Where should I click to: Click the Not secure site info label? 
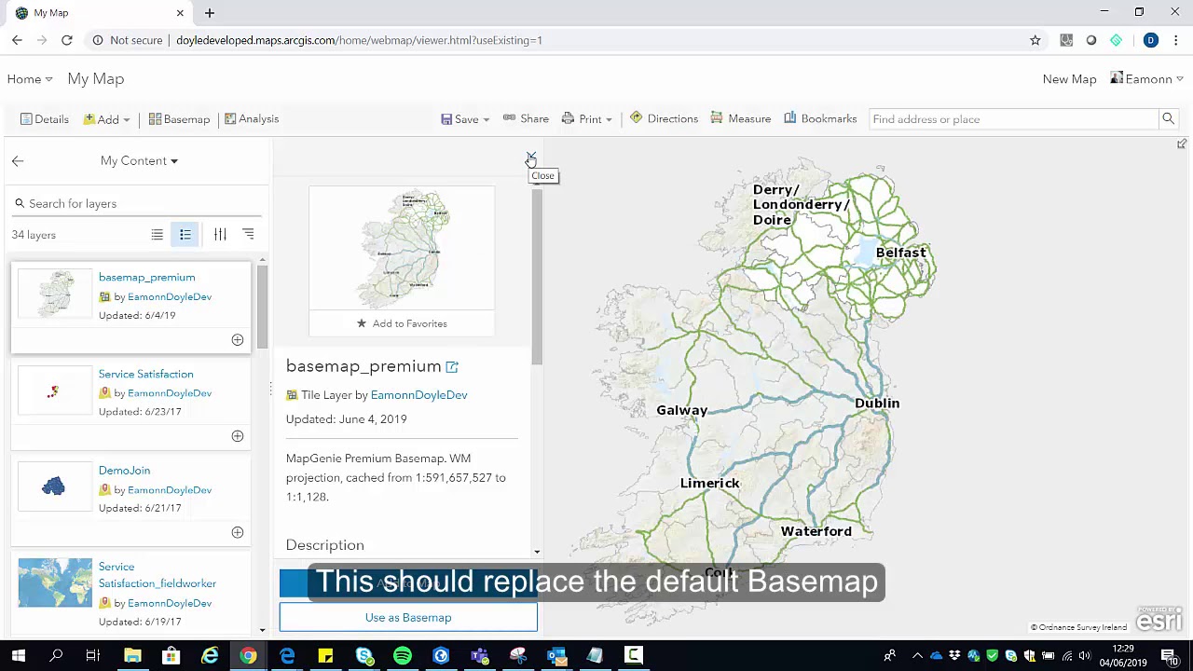[129, 40]
